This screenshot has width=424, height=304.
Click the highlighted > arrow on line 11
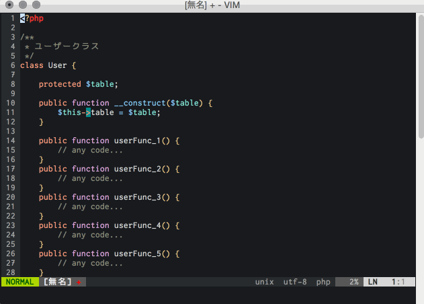(x=88, y=112)
